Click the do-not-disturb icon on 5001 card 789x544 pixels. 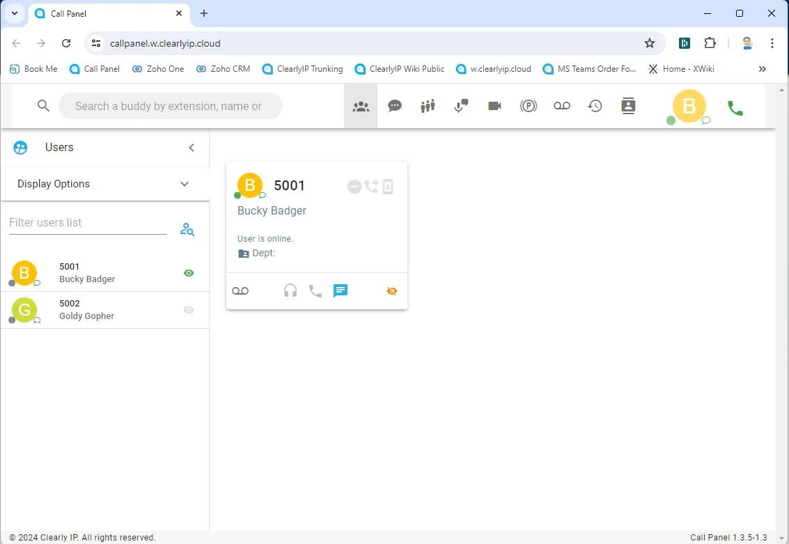[x=354, y=187]
